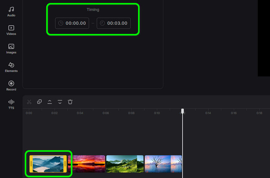Click the scissors split clip icon
This screenshot has width=270, height=178.
(29, 102)
